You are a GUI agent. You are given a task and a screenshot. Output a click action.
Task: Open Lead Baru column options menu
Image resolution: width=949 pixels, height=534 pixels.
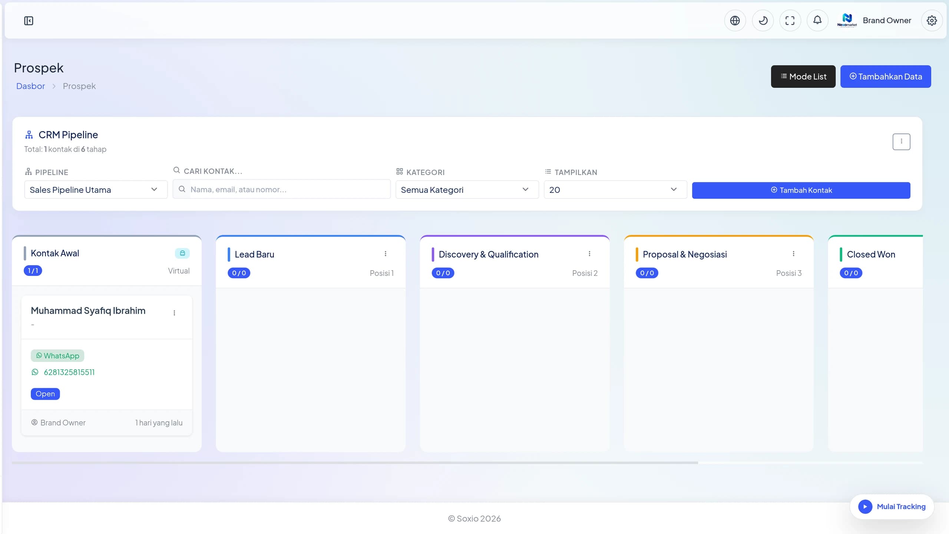click(386, 254)
